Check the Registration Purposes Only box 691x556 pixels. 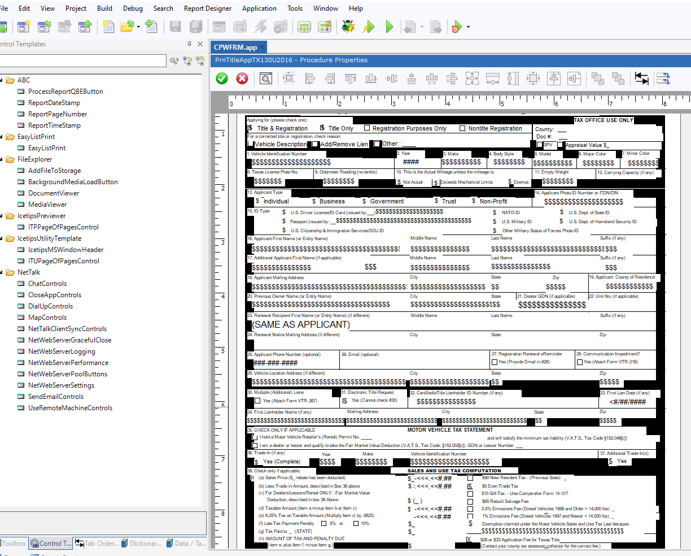pos(367,128)
